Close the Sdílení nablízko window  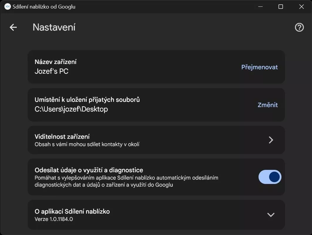point(301,6)
